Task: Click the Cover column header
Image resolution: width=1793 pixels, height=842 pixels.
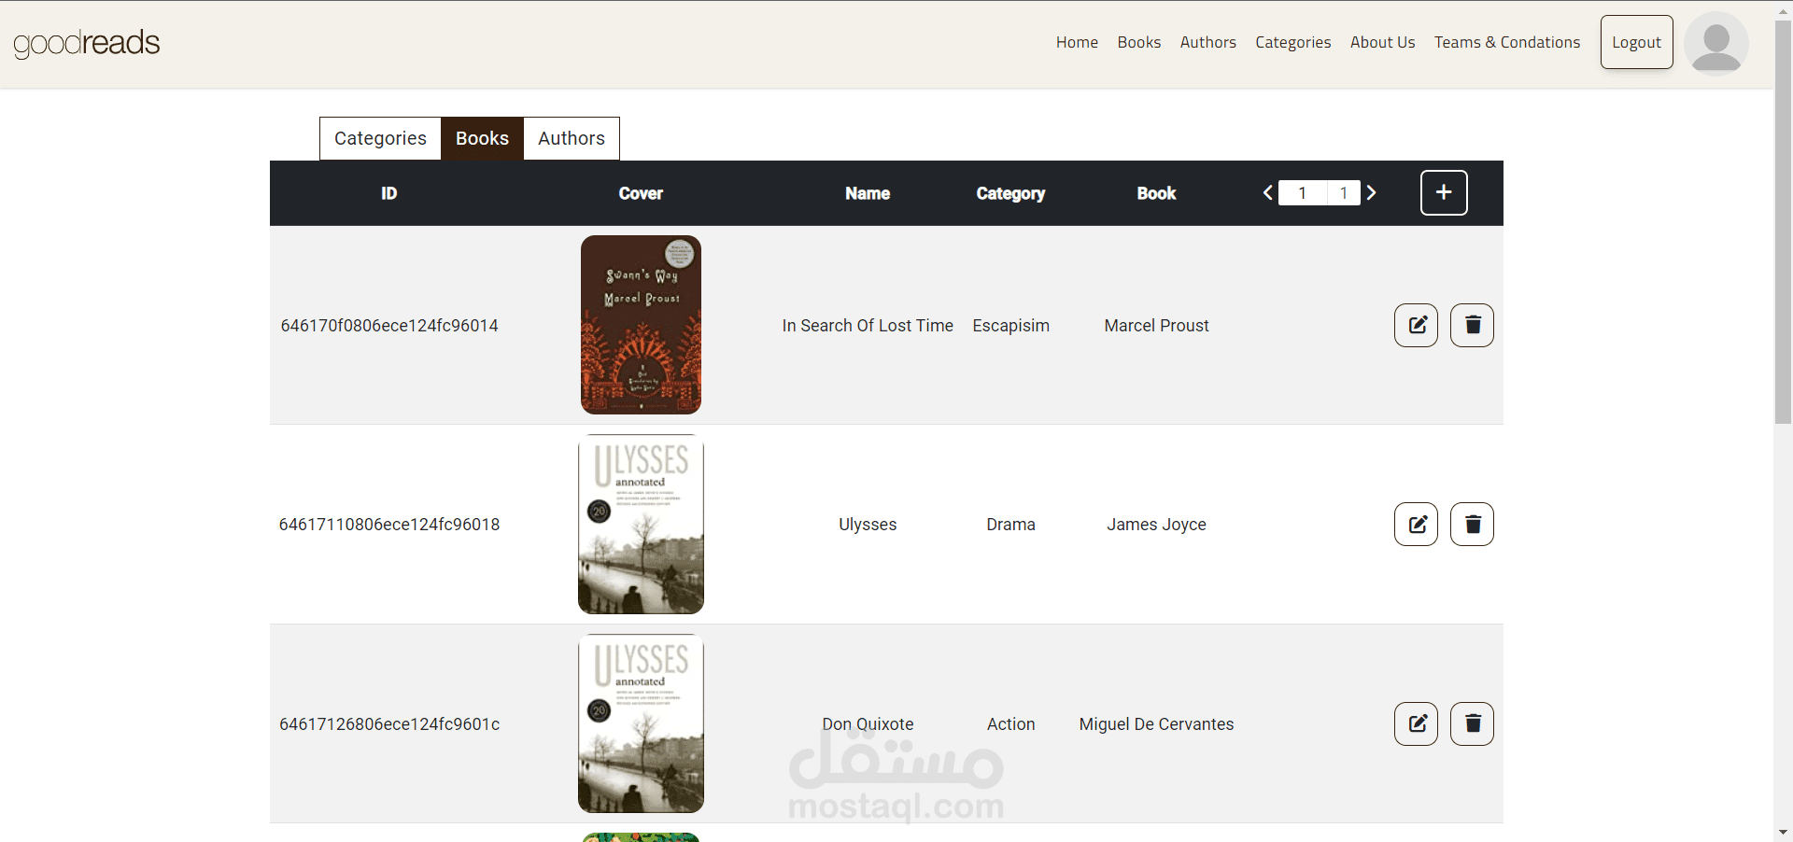Action: point(641,193)
